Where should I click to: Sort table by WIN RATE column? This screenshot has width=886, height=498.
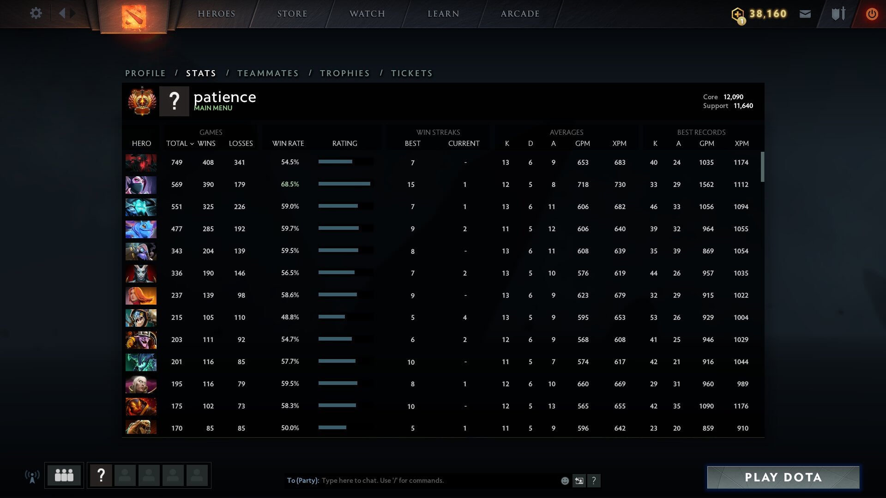[x=288, y=144]
